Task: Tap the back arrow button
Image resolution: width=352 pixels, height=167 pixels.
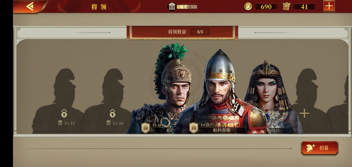Action: pyautogui.click(x=30, y=6)
